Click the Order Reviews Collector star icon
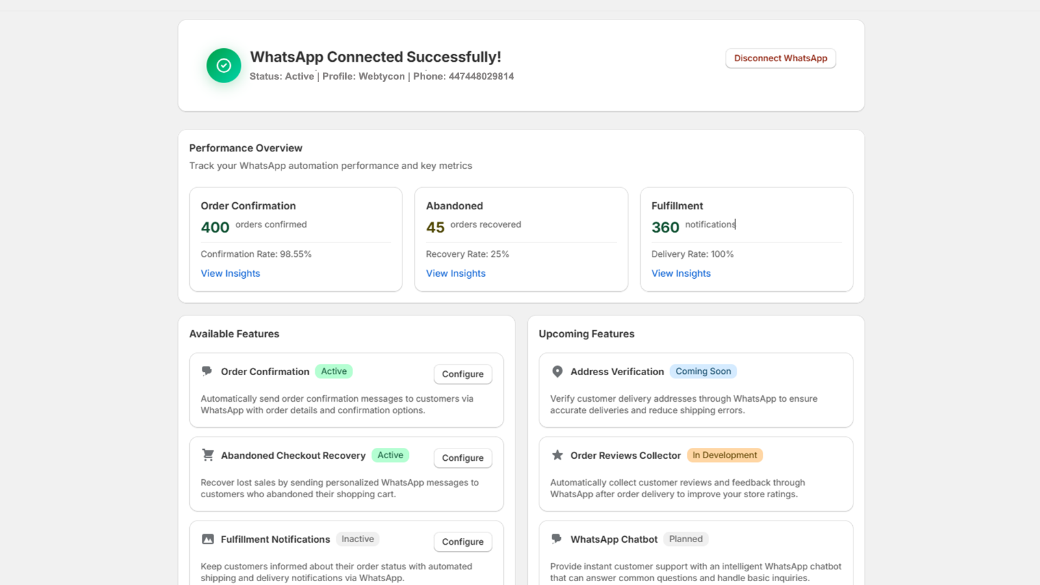Image resolution: width=1040 pixels, height=585 pixels. [x=557, y=455]
